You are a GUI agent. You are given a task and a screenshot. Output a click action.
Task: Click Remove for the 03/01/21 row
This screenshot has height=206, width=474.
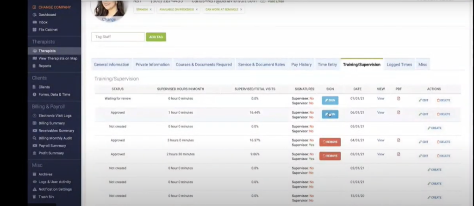[x=330, y=156]
